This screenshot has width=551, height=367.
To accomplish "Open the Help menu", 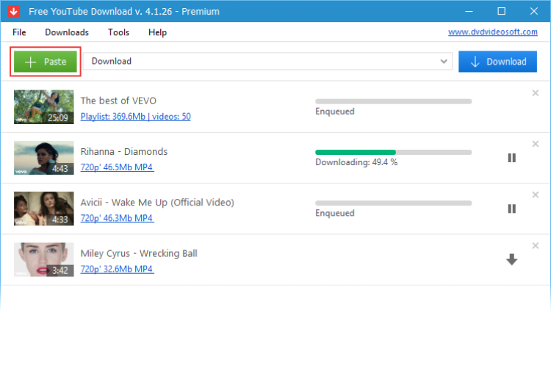I will pyautogui.click(x=157, y=32).
